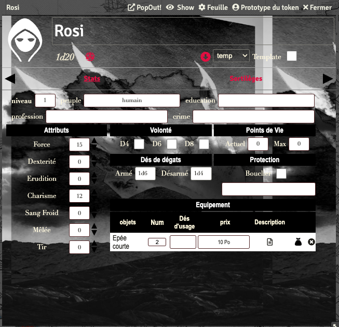Check the D4 Volonté box
This screenshot has width=339, height=327.
139,144
